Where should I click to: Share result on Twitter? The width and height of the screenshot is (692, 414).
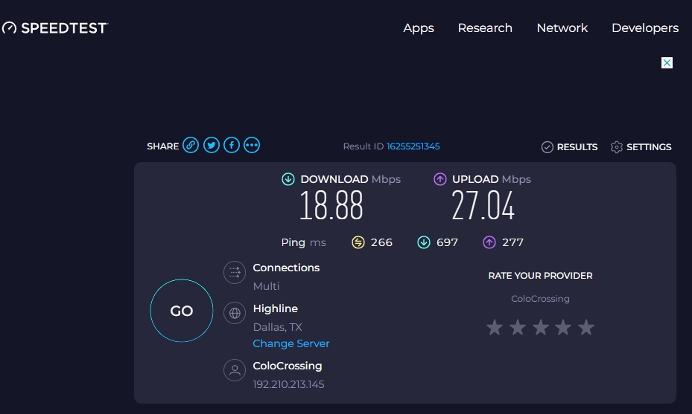tap(212, 146)
